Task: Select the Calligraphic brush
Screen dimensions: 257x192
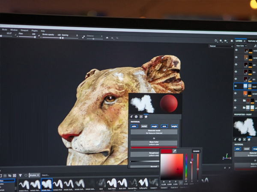Action: (143, 183)
